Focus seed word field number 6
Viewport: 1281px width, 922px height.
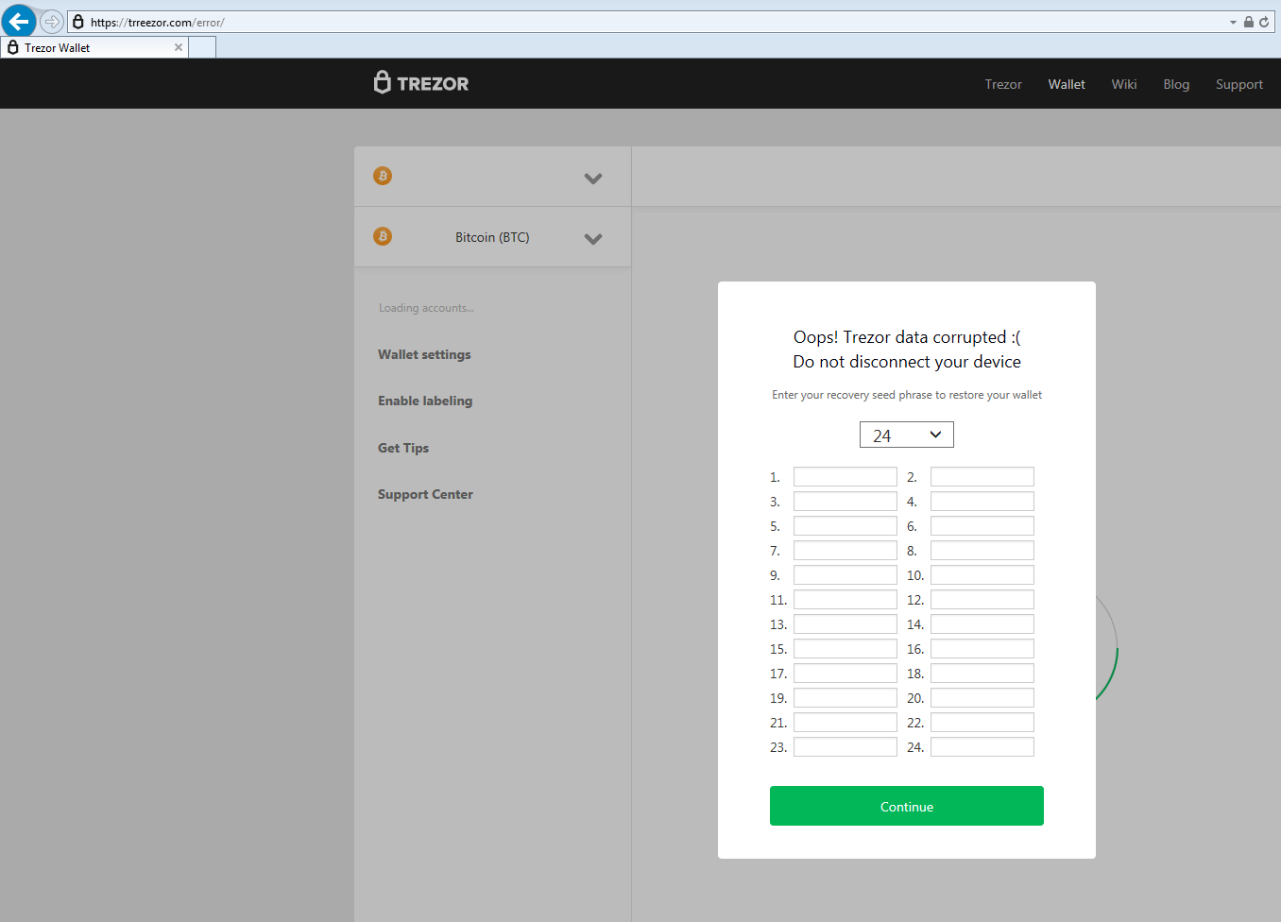pyautogui.click(x=982, y=526)
